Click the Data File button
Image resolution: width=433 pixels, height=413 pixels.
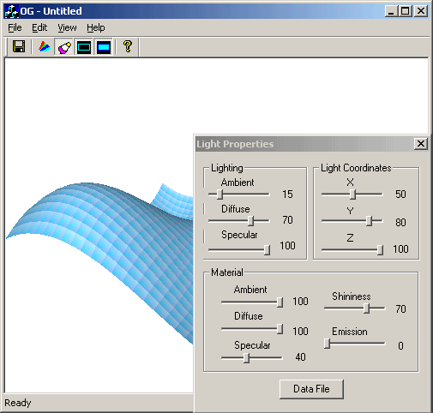tap(311, 389)
